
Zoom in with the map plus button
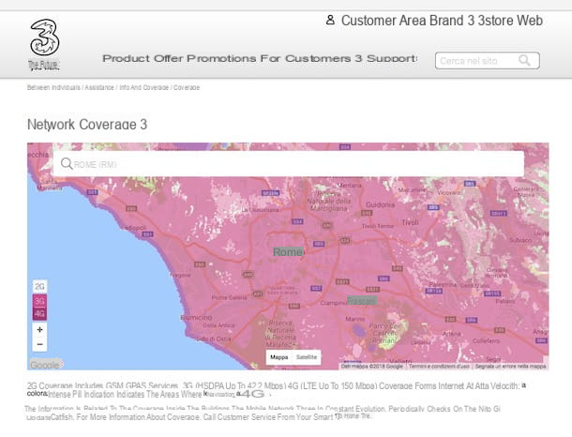point(39,330)
